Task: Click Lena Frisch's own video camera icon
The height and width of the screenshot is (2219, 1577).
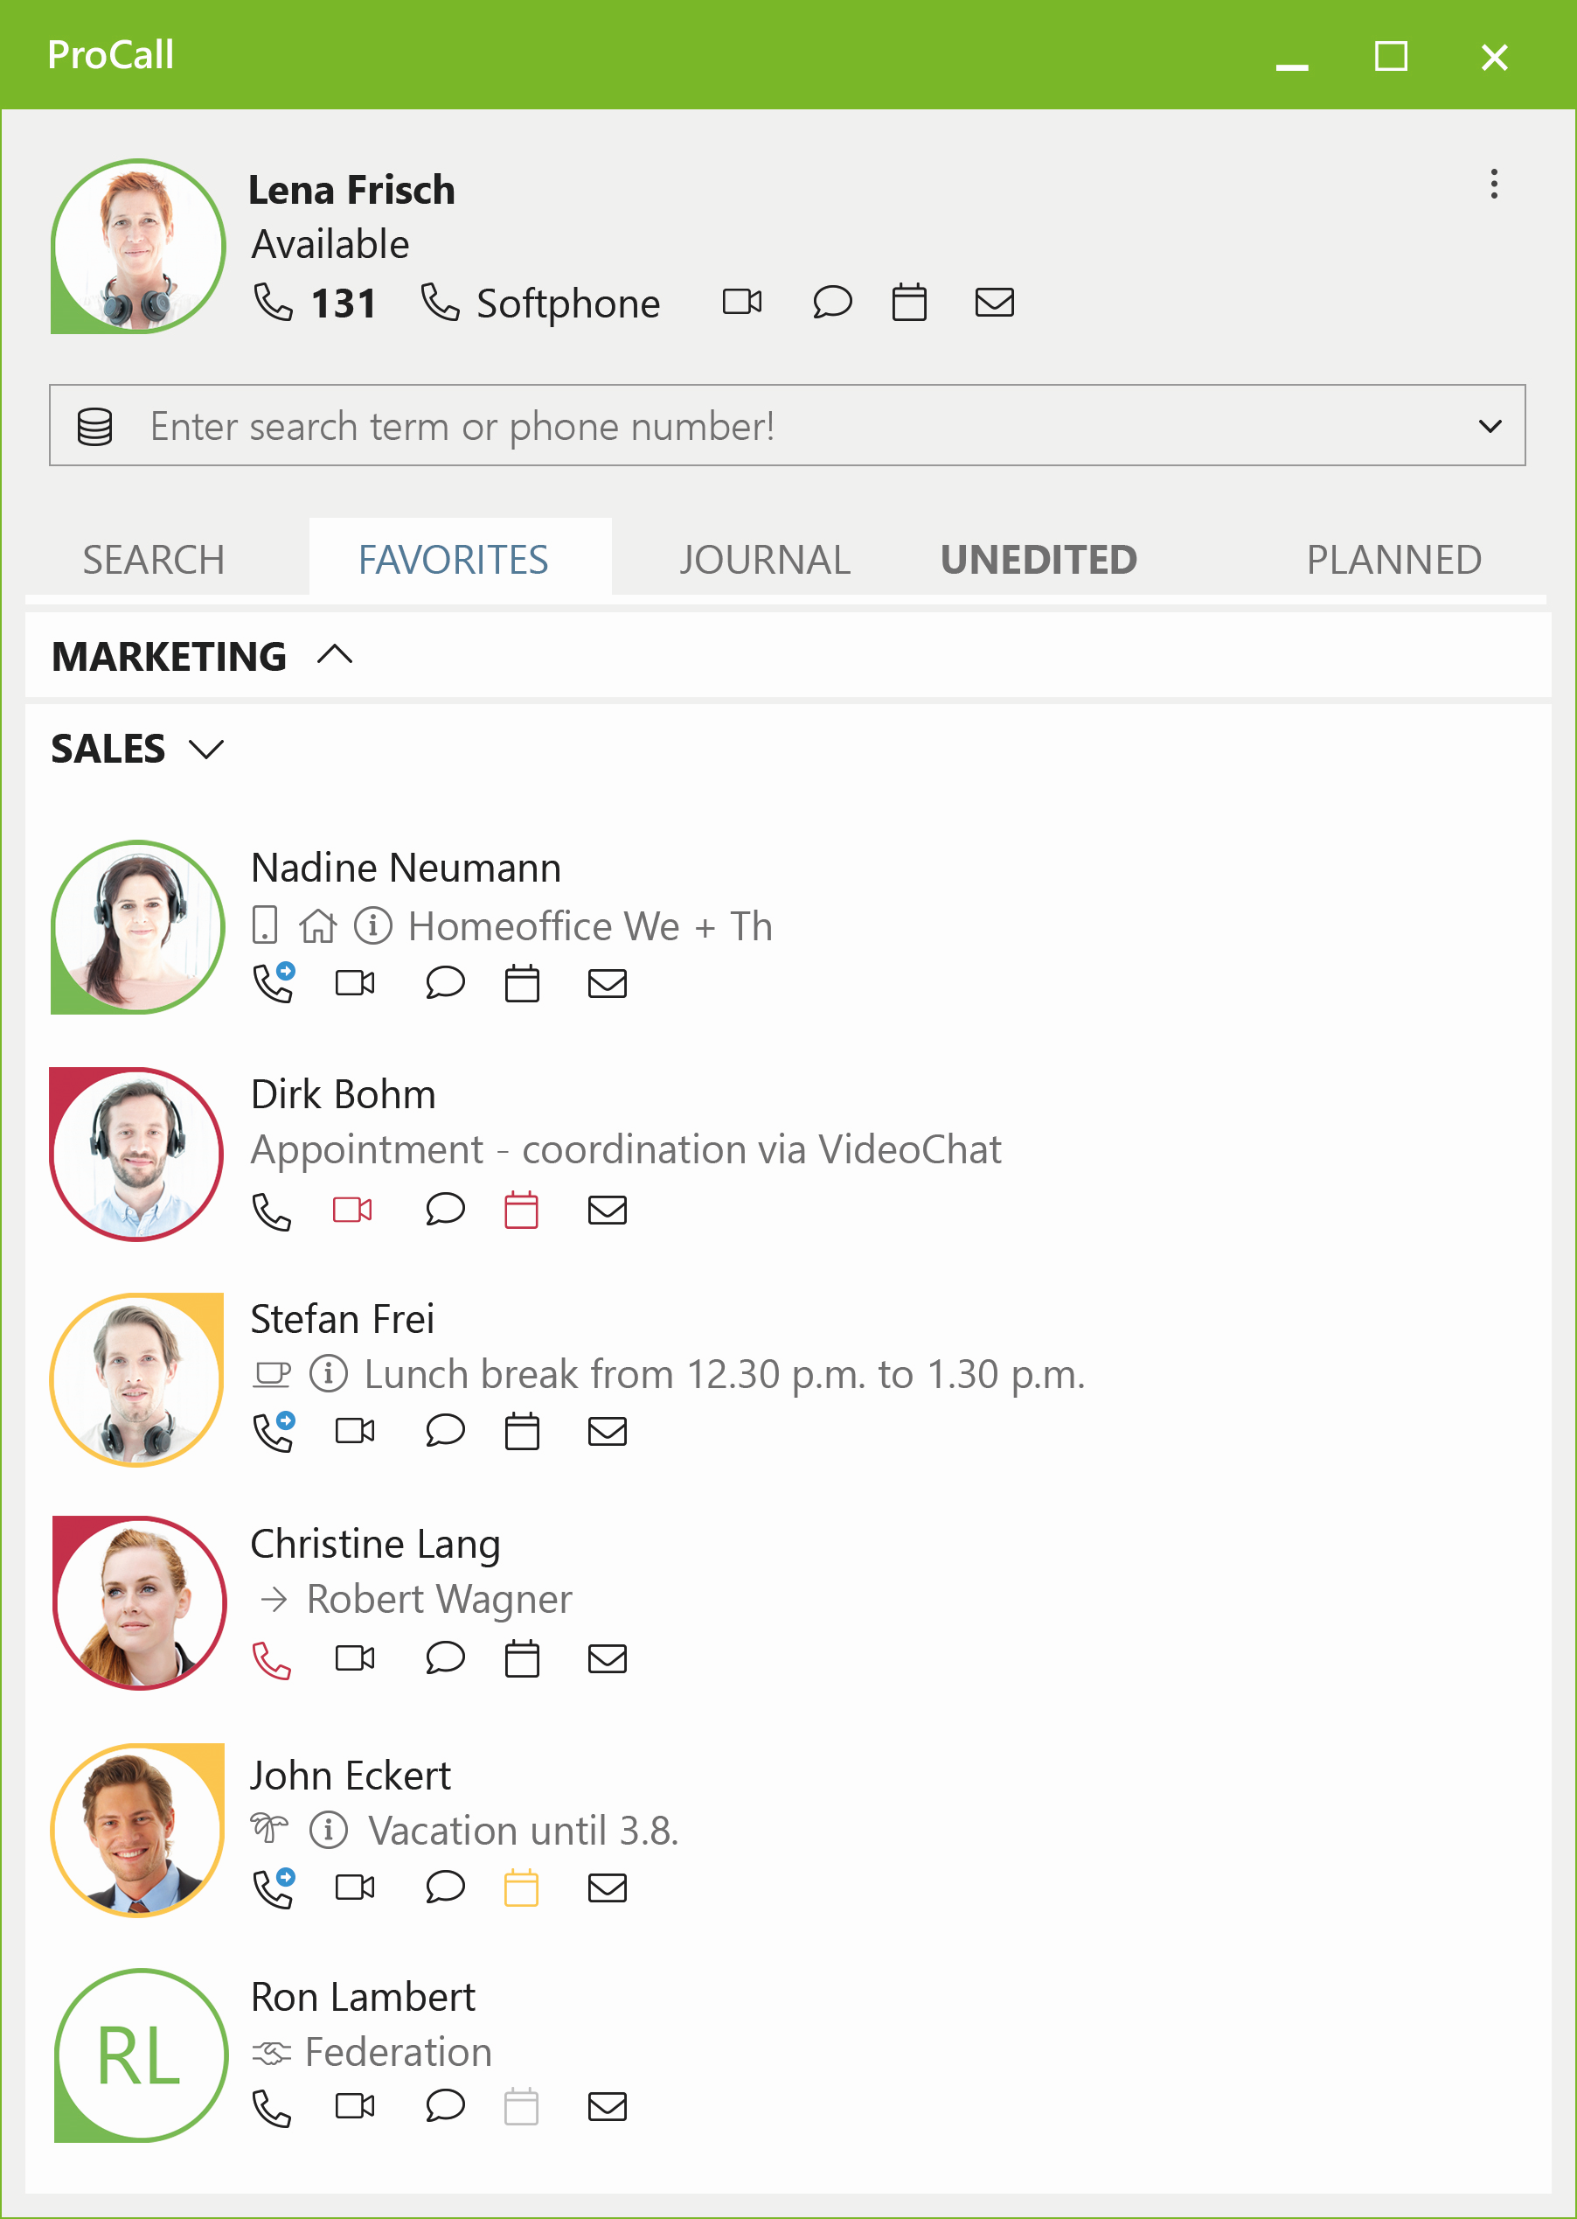Action: tap(742, 302)
